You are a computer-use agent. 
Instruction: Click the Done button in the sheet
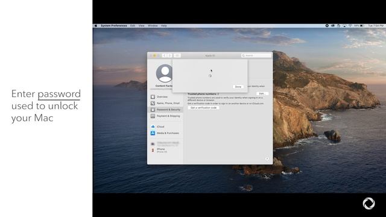tap(238, 87)
